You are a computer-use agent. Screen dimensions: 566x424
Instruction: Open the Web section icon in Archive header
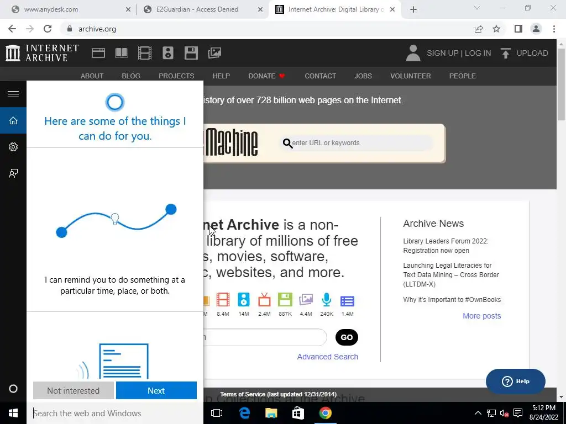[x=98, y=53]
